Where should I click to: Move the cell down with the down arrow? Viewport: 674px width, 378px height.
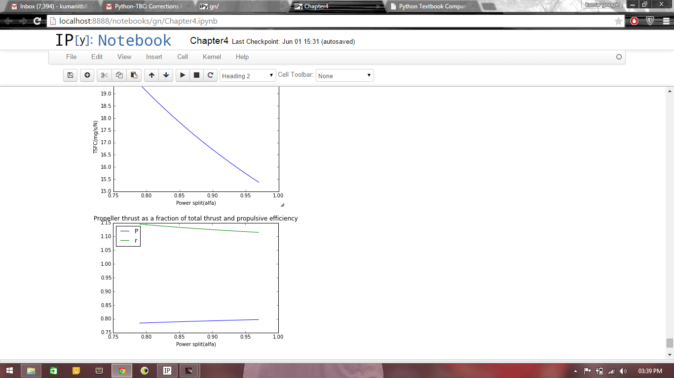[x=166, y=75]
